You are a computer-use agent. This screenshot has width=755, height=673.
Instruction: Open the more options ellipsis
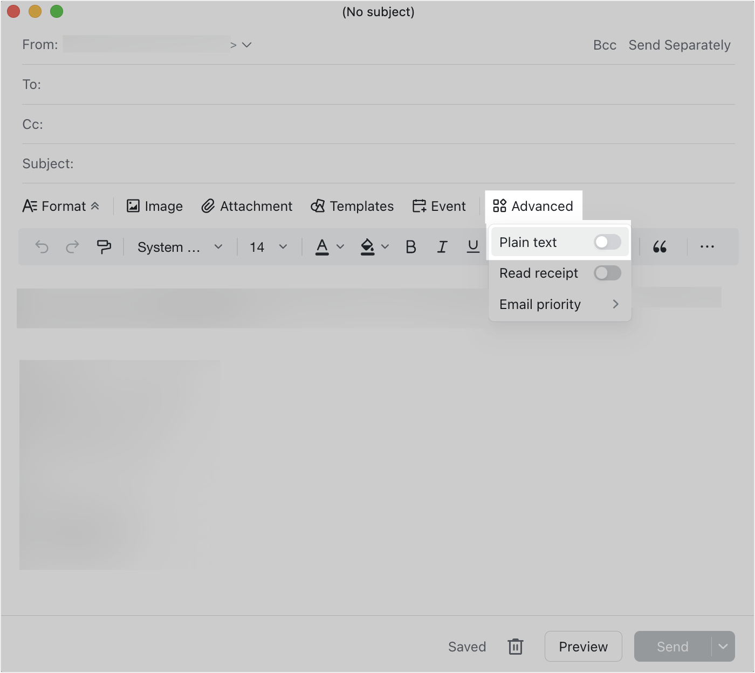(x=707, y=247)
